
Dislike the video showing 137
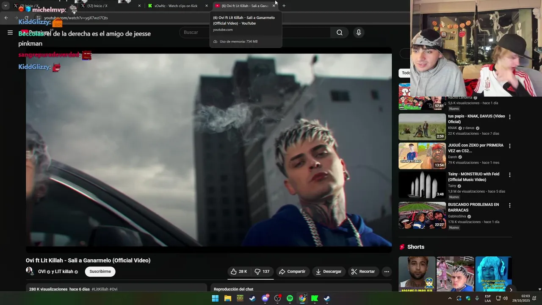[262, 272]
